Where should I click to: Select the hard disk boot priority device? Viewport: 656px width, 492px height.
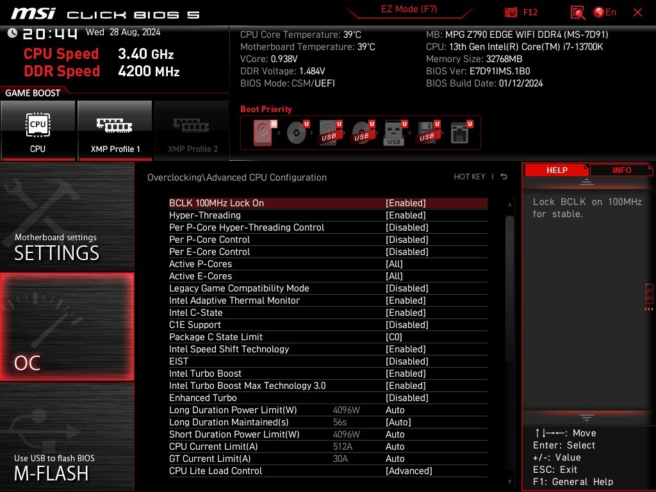[x=265, y=133]
